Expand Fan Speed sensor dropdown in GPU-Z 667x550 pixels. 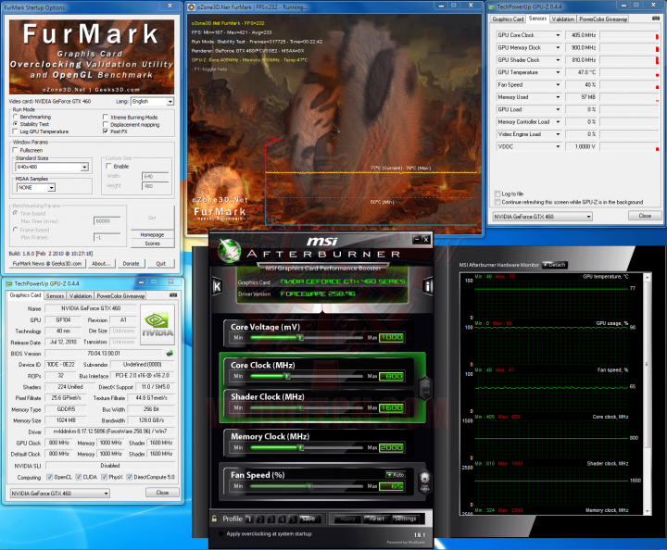point(558,84)
